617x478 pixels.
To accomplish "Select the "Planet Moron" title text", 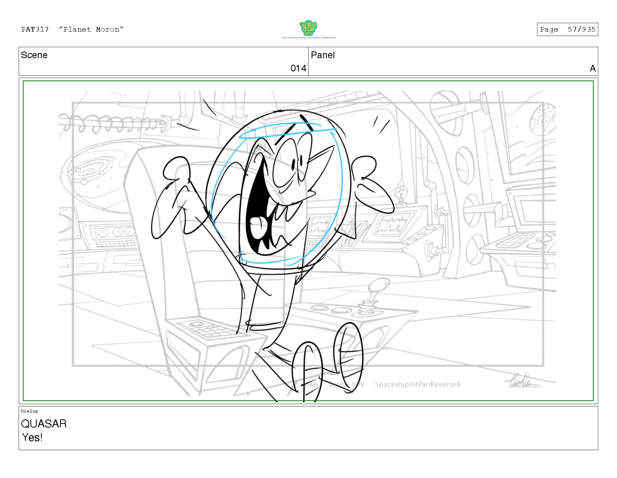I will (92, 29).
